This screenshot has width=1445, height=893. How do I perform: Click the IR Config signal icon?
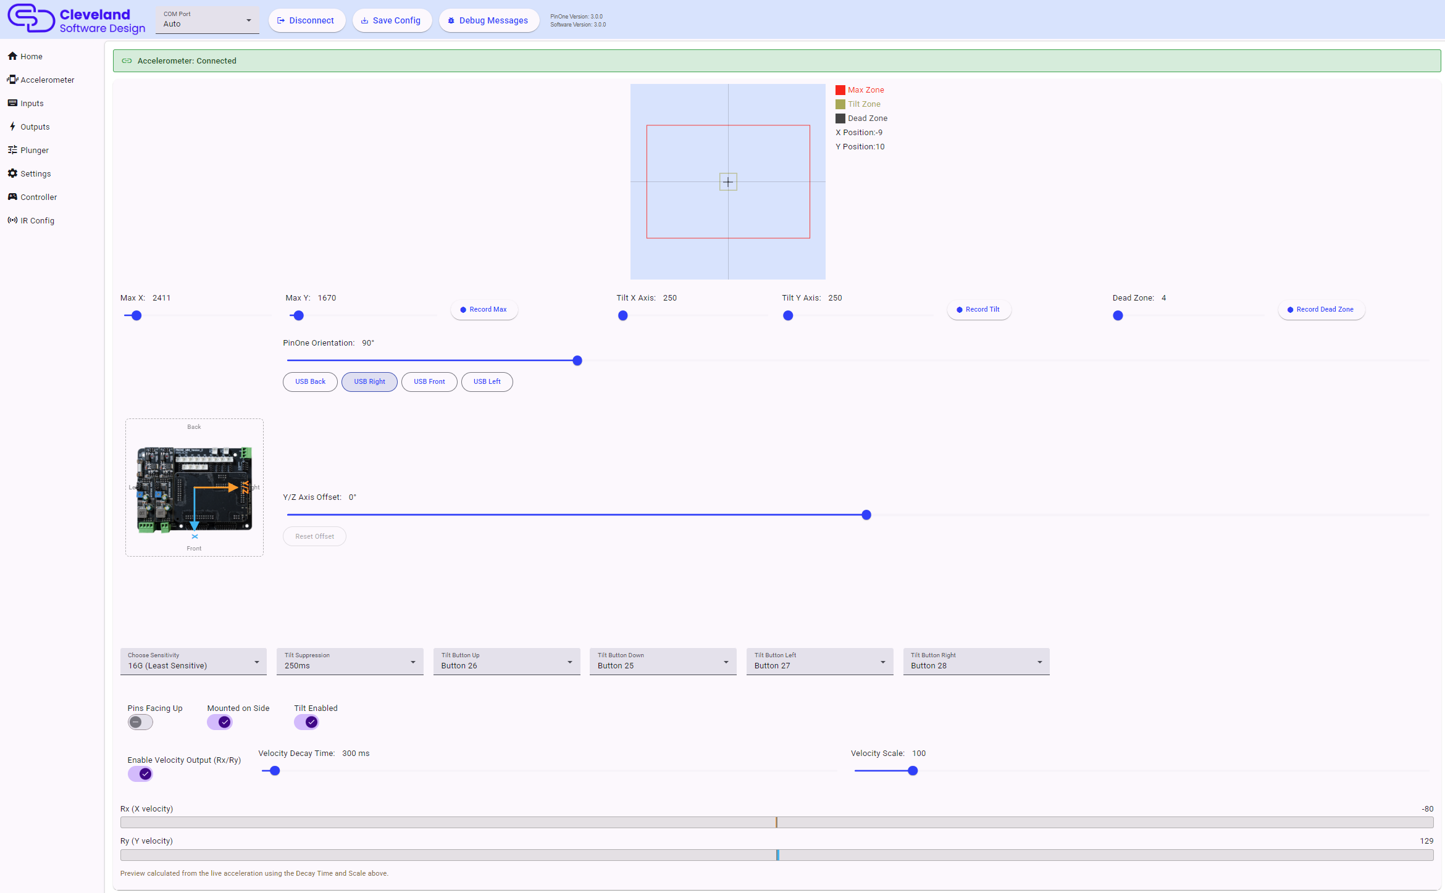12,220
